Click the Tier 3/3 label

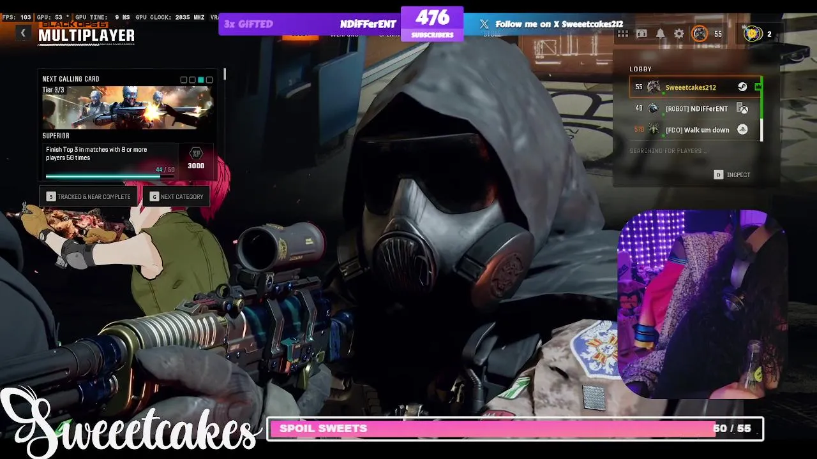(53, 90)
